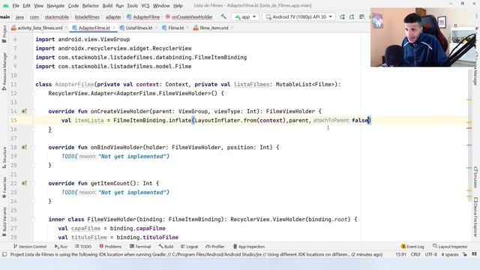
Task: Click the Apply Changes icon in the toolbar
Action: tap(352, 16)
